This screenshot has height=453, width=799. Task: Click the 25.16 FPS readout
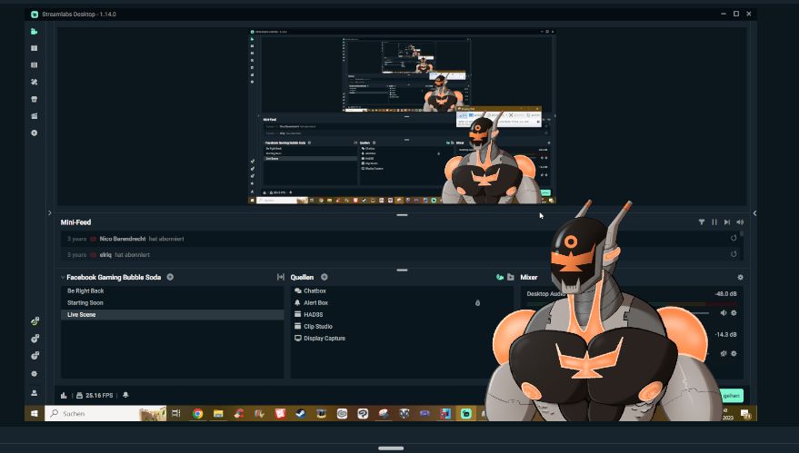click(x=99, y=396)
